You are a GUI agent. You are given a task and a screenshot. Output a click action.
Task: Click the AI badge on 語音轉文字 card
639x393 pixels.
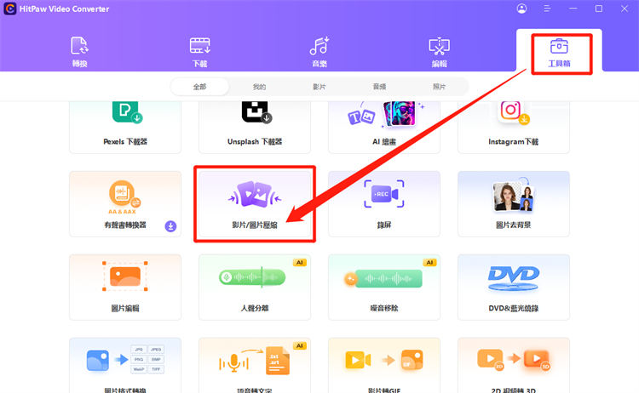pos(300,346)
